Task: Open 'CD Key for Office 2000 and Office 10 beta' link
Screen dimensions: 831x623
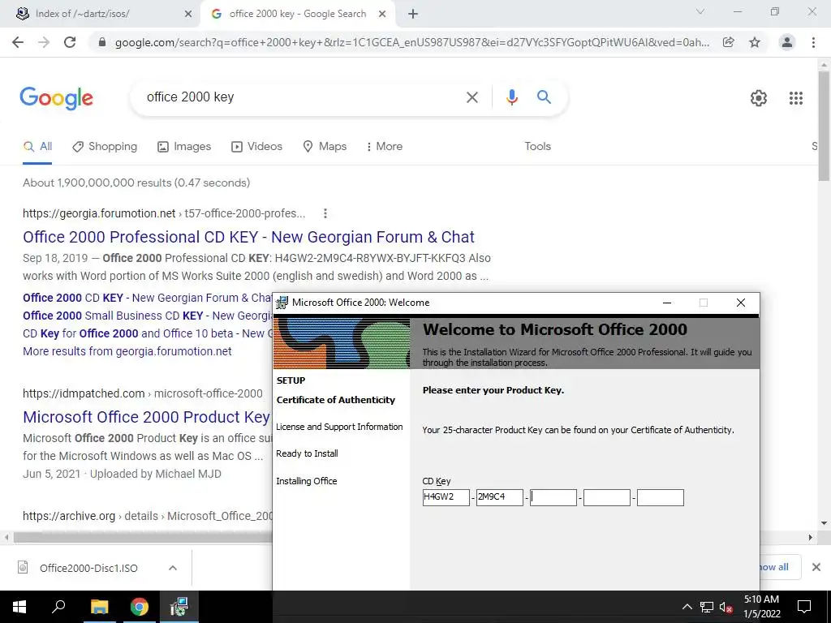Action: 148,333
